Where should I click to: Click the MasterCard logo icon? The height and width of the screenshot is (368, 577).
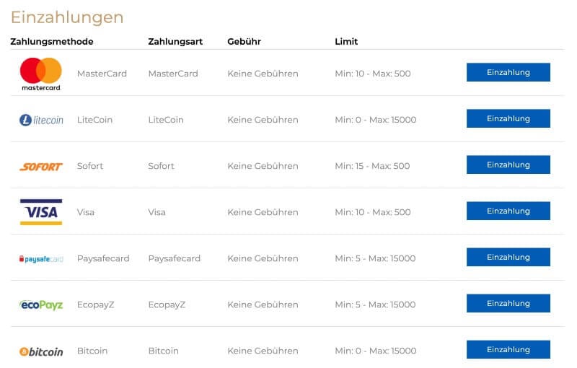41,74
